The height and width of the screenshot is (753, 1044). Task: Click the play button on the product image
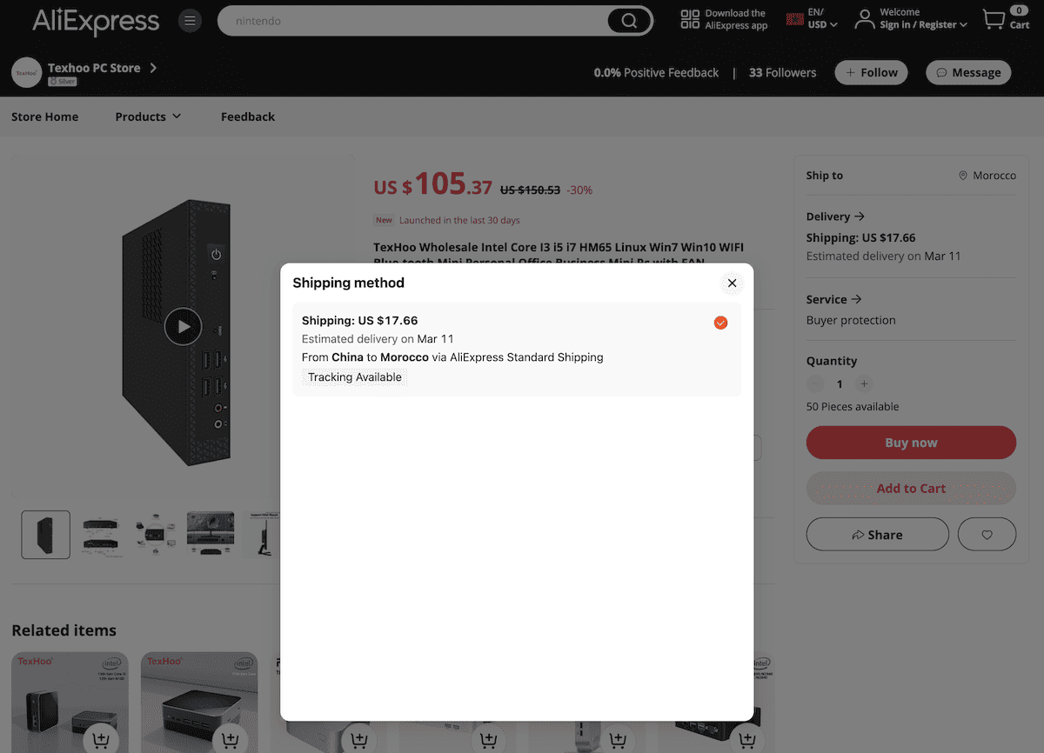(x=183, y=327)
